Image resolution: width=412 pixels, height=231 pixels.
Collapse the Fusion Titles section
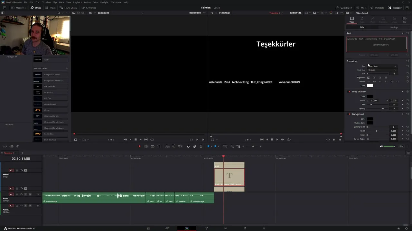click(67, 68)
